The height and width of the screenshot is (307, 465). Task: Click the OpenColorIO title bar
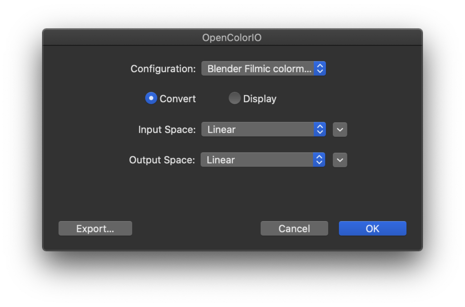(232, 38)
